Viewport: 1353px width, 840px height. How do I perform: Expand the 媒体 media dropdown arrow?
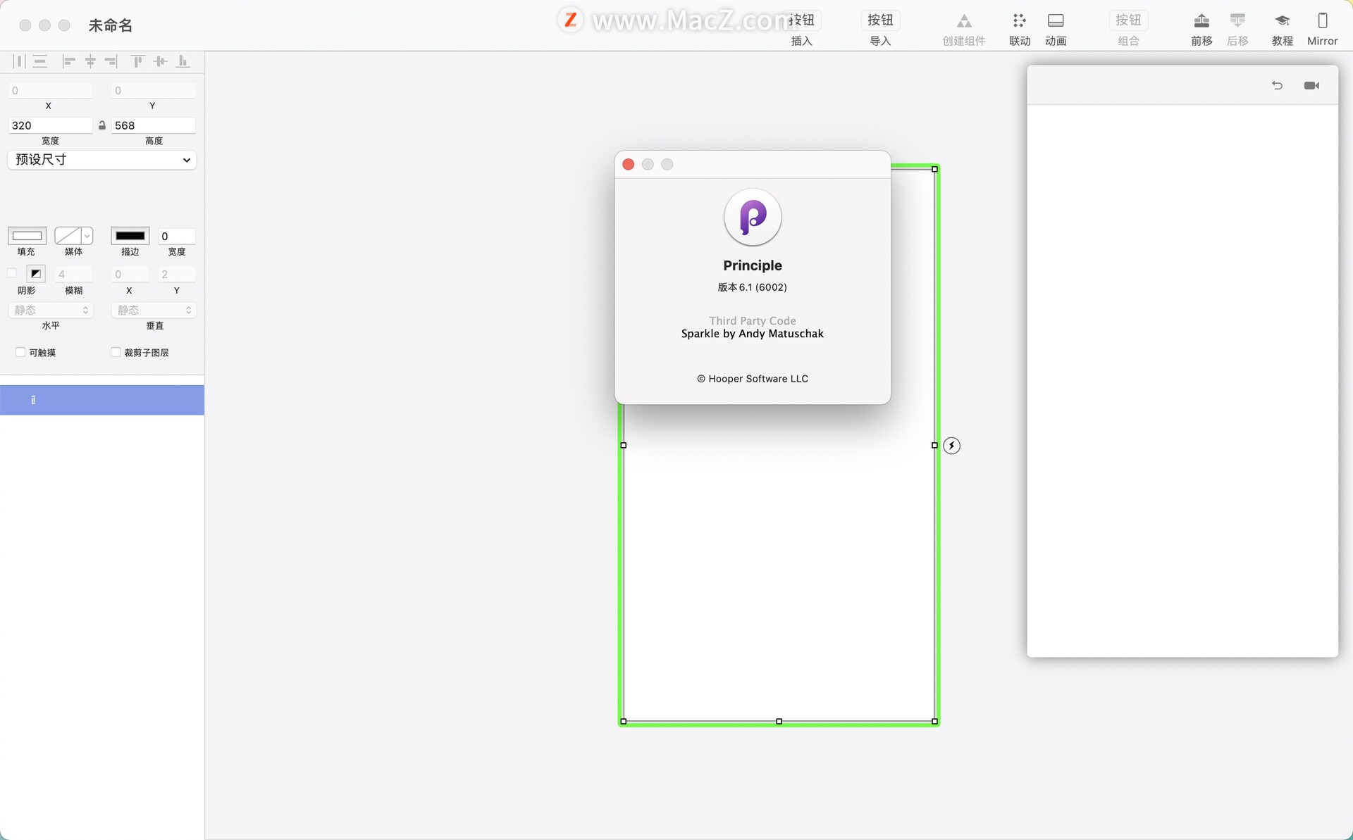pyautogui.click(x=87, y=235)
